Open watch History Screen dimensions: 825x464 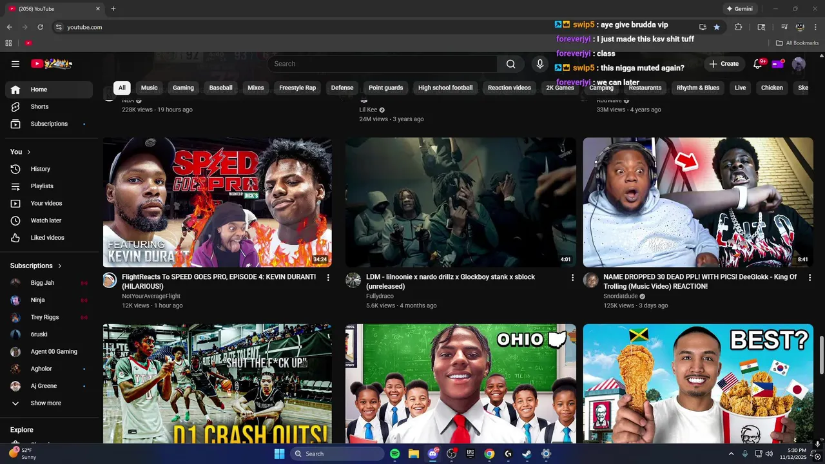(49, 169)
